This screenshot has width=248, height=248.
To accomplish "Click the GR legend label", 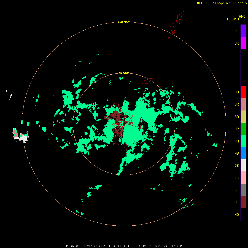I will coord(236,104).
